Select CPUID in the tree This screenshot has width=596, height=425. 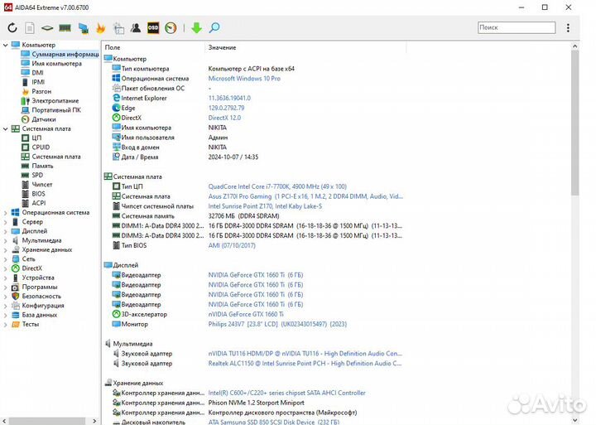(41, 147)
